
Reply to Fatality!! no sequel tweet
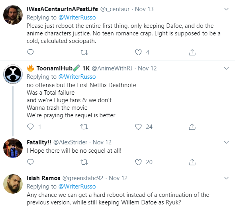coord(30,162)
